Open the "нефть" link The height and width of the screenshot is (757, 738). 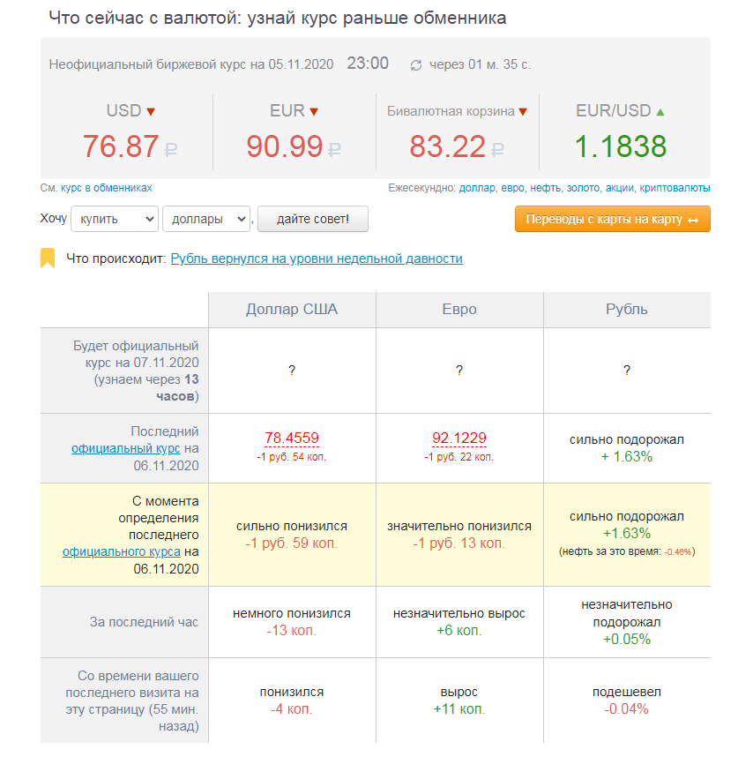546,188
